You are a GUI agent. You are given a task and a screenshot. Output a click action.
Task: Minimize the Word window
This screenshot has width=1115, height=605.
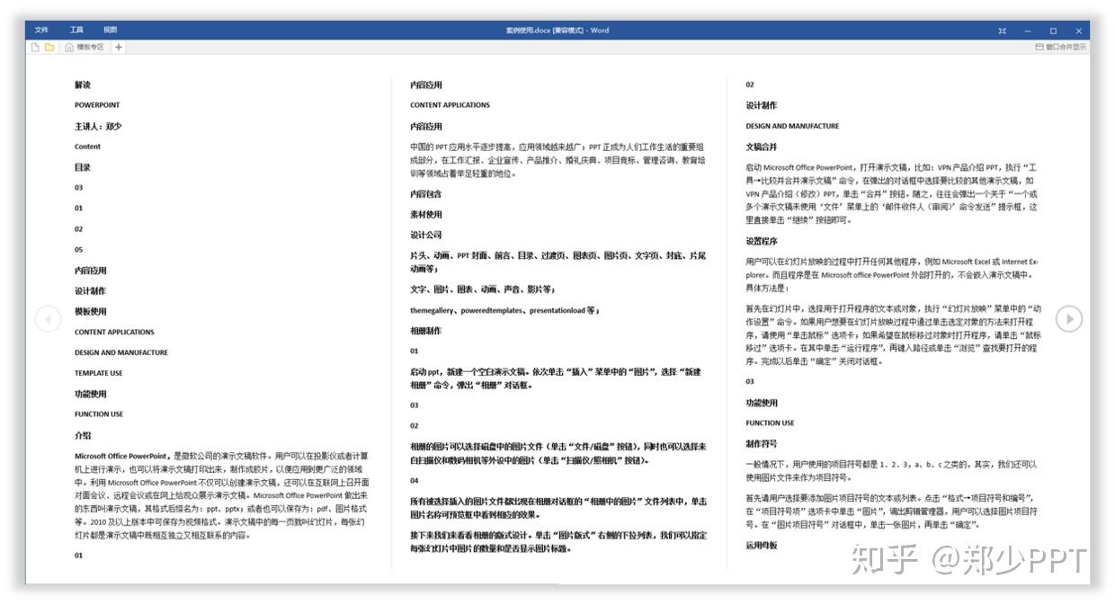tap(1028, 31)
